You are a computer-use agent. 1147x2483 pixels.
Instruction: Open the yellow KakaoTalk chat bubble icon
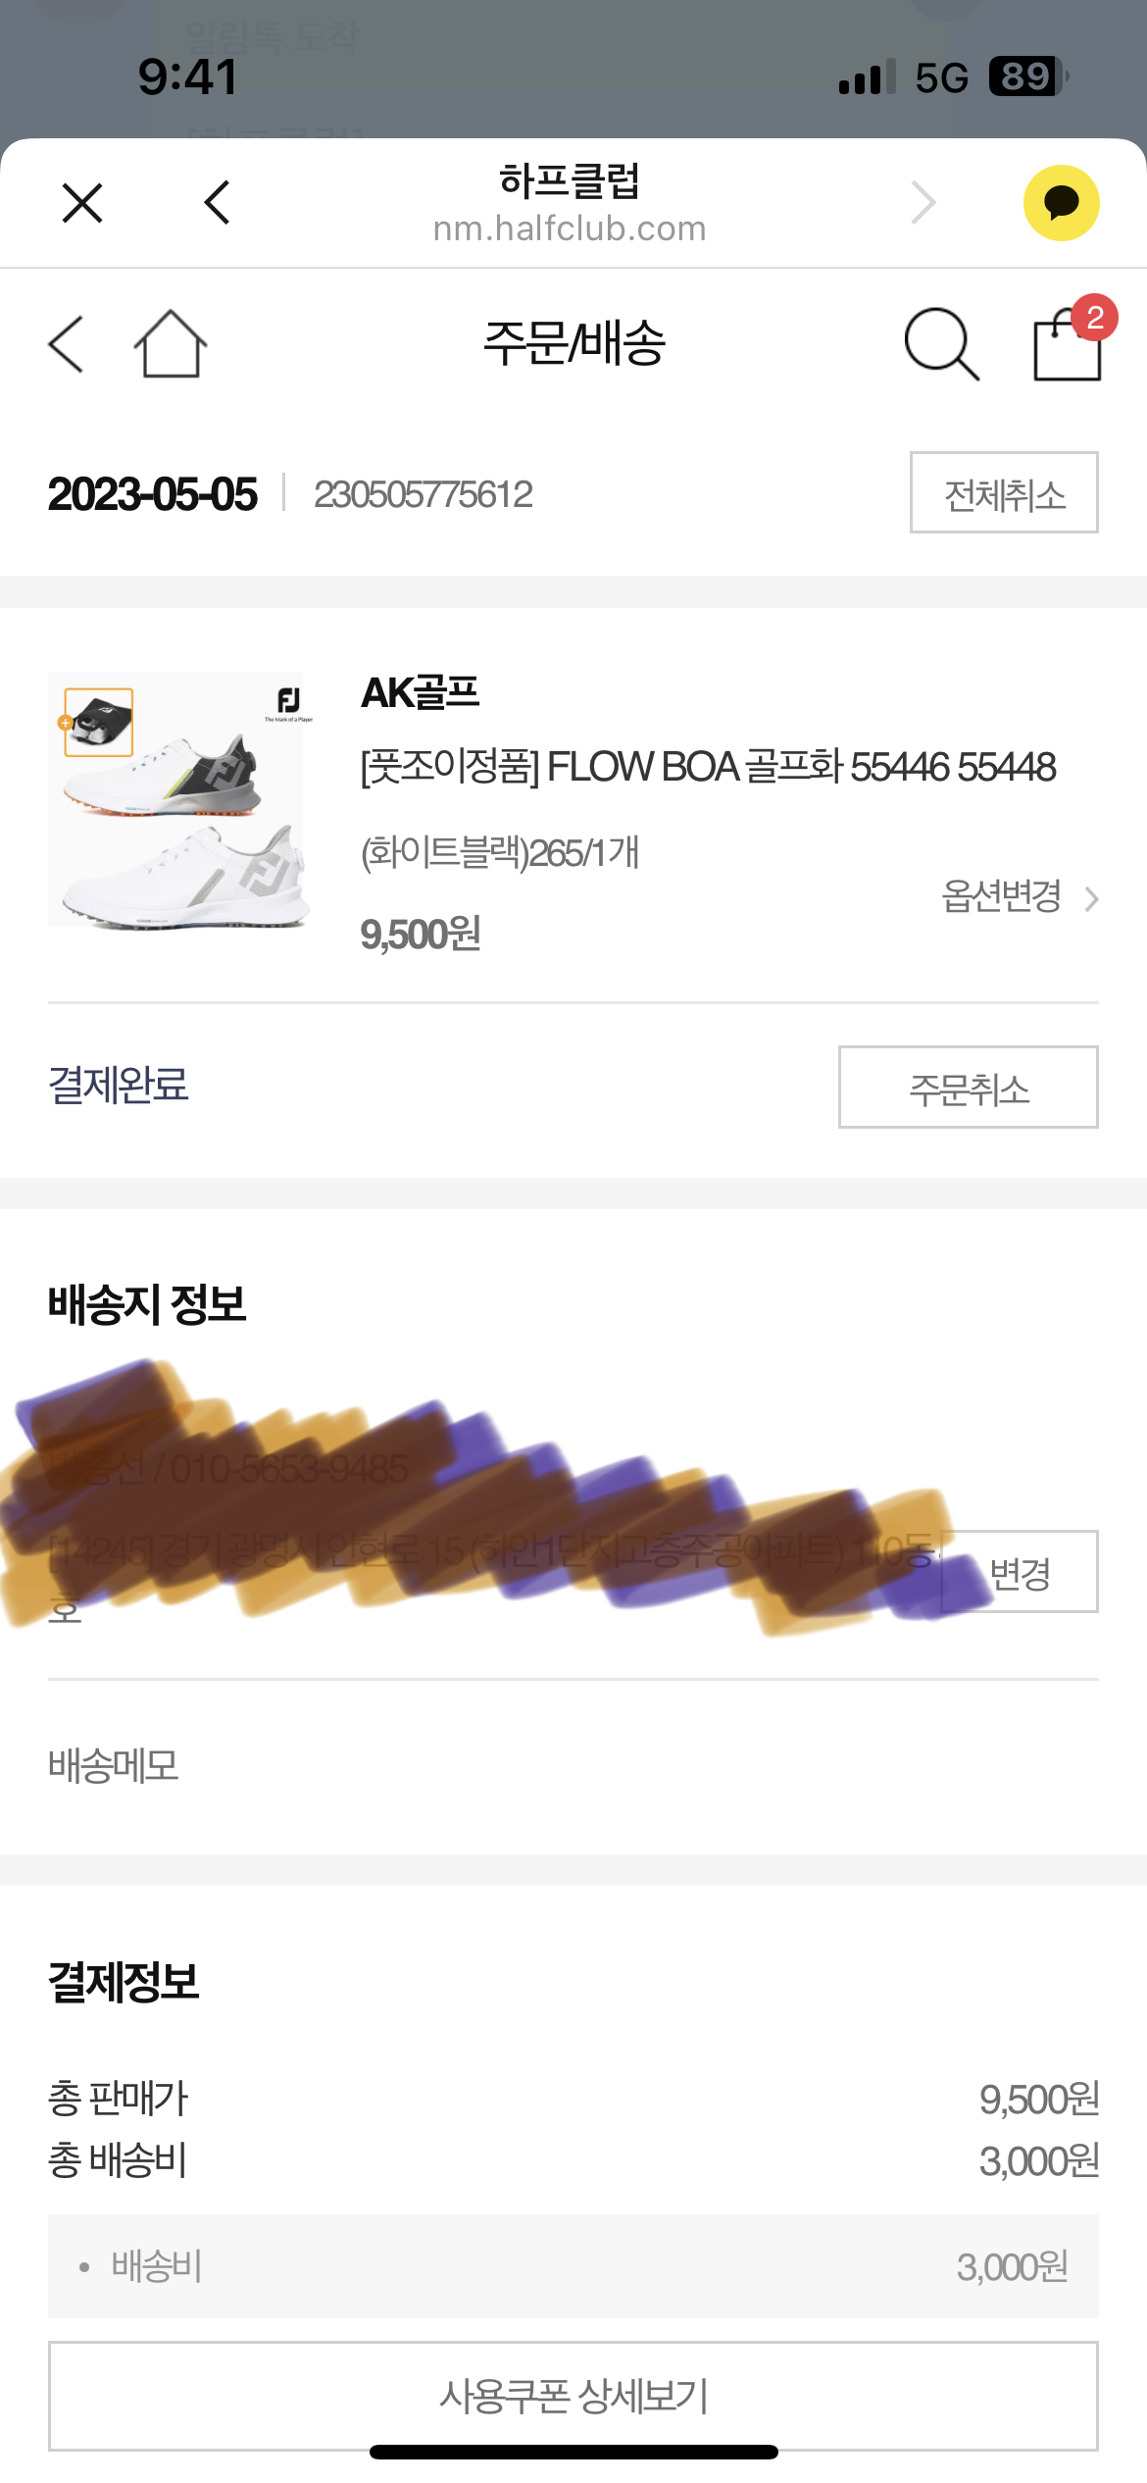1061,203
